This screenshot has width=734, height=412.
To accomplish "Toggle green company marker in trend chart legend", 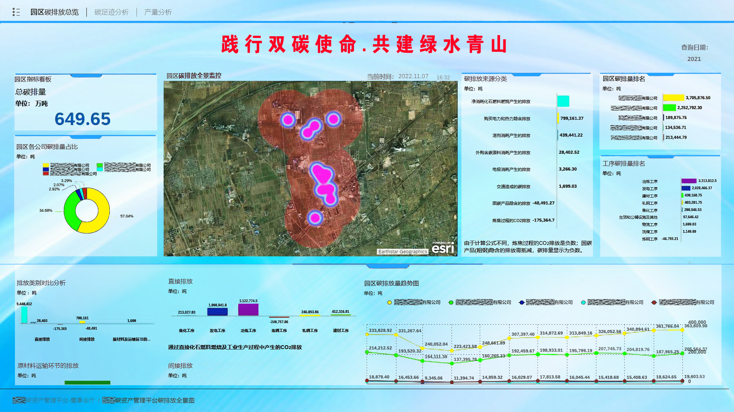I will [x=451, y=302].
